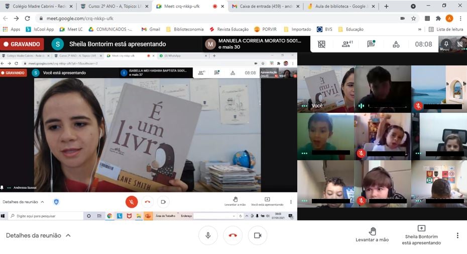Open a new browser tab
Viewport: 467px width, 254px height.
(386, 6)
